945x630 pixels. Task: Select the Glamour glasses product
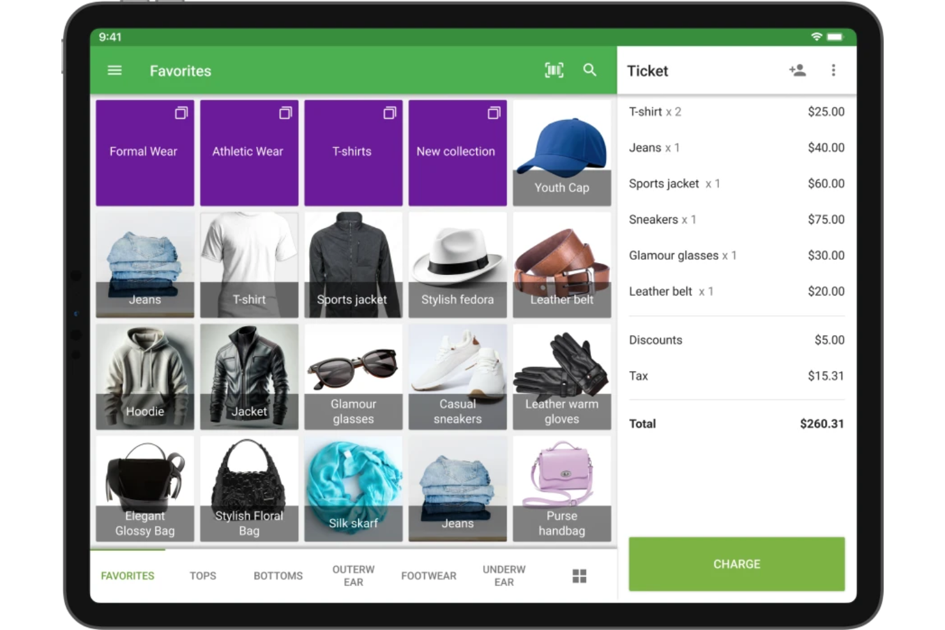[x=352, y=377]
